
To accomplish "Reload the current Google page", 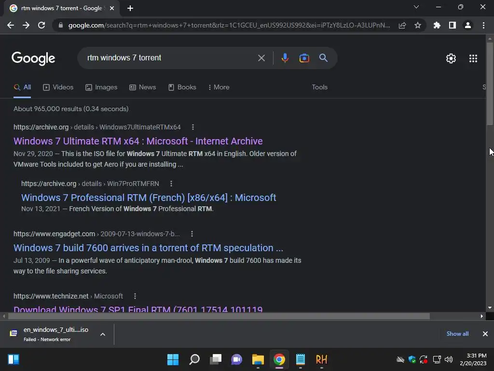I will click(x=41, y=25).
